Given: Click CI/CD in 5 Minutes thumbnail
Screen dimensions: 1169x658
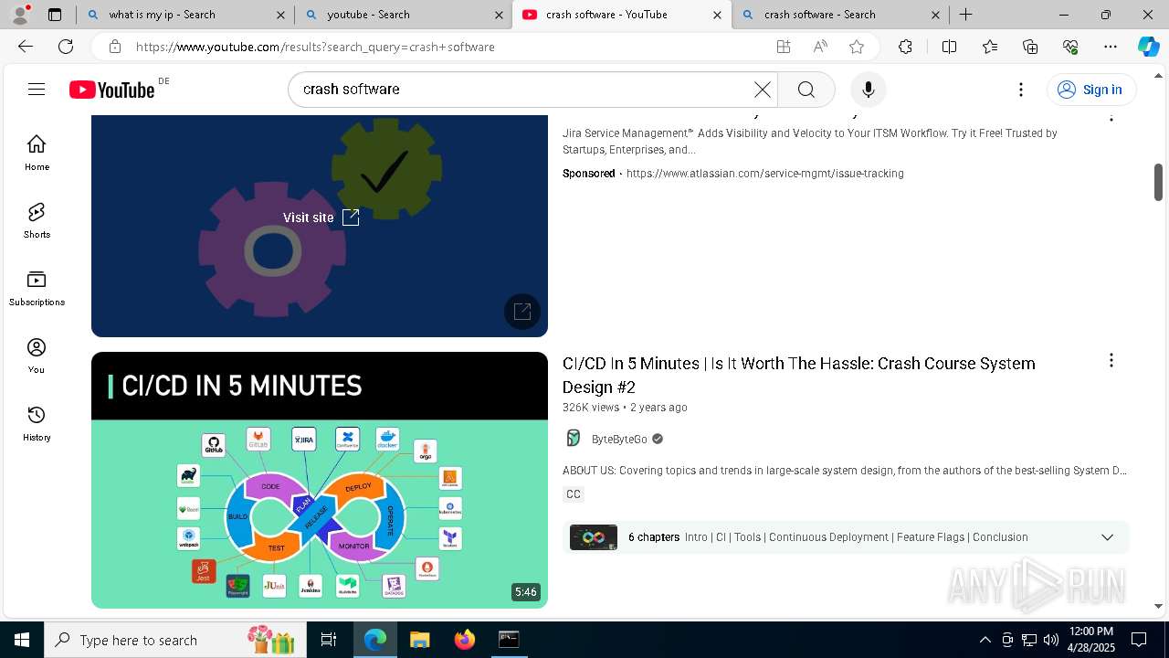Looking at the screenshot, I should (x=320, y=480).
